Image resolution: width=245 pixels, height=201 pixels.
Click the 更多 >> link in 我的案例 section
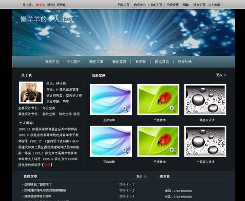tap(221, 75)
